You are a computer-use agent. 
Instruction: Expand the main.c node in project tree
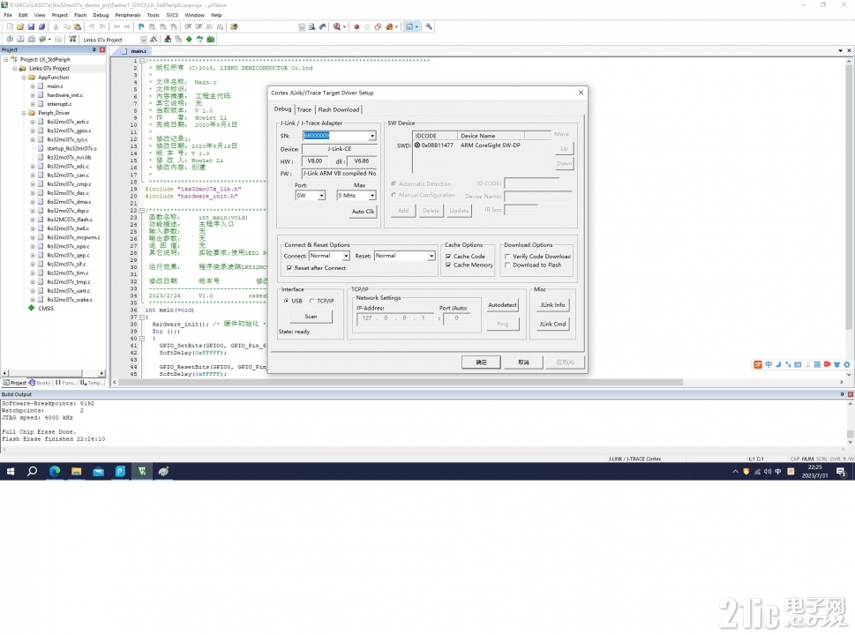point(33,86)
